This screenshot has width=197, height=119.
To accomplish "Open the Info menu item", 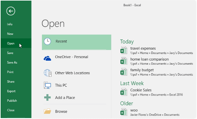I will click(10, 24).
